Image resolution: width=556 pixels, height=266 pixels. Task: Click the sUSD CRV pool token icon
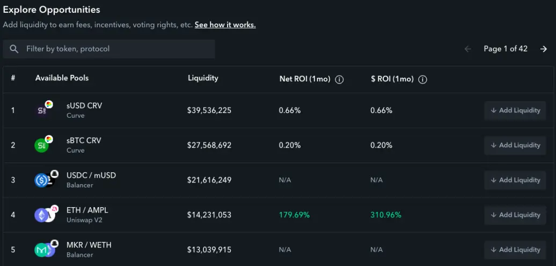point(43,110)
